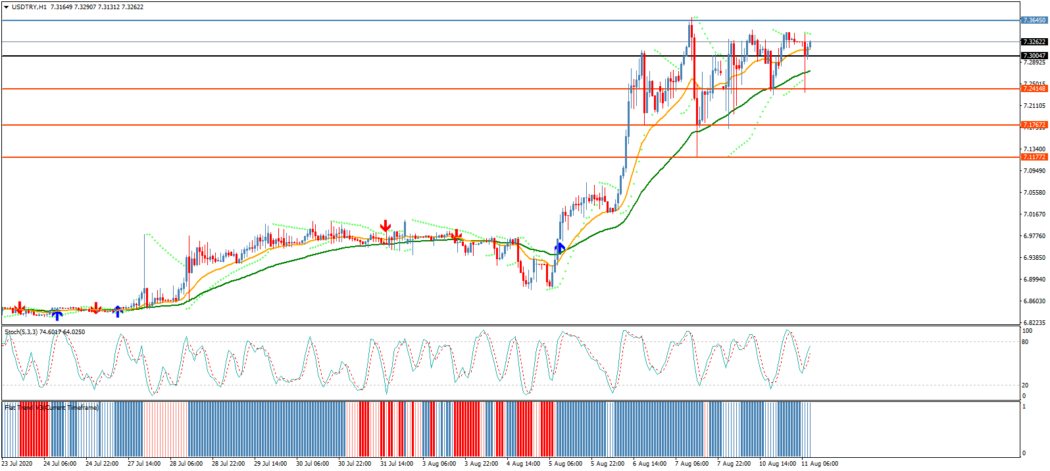Screen dimensions: 1050x471
Task: Click the current price 7.32622 label
Action: pos(1034,42)
